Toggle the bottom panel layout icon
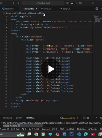Screen dimensions: 102x138 72,3
